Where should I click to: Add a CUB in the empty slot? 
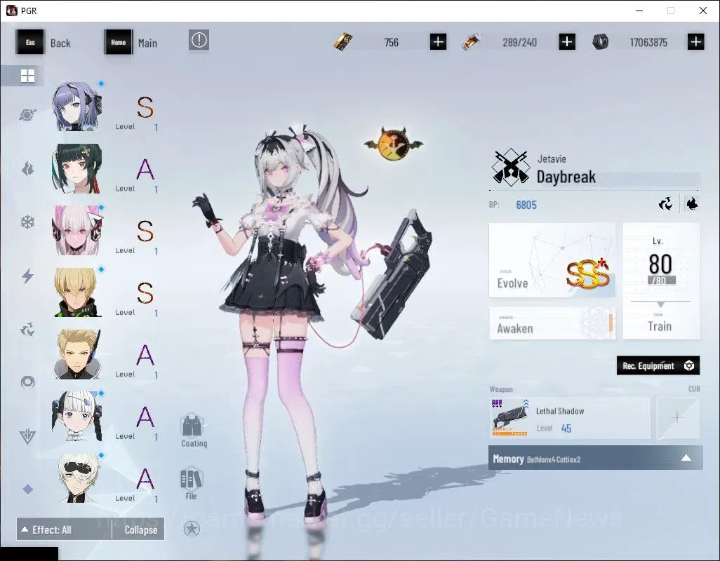(677, 418)
